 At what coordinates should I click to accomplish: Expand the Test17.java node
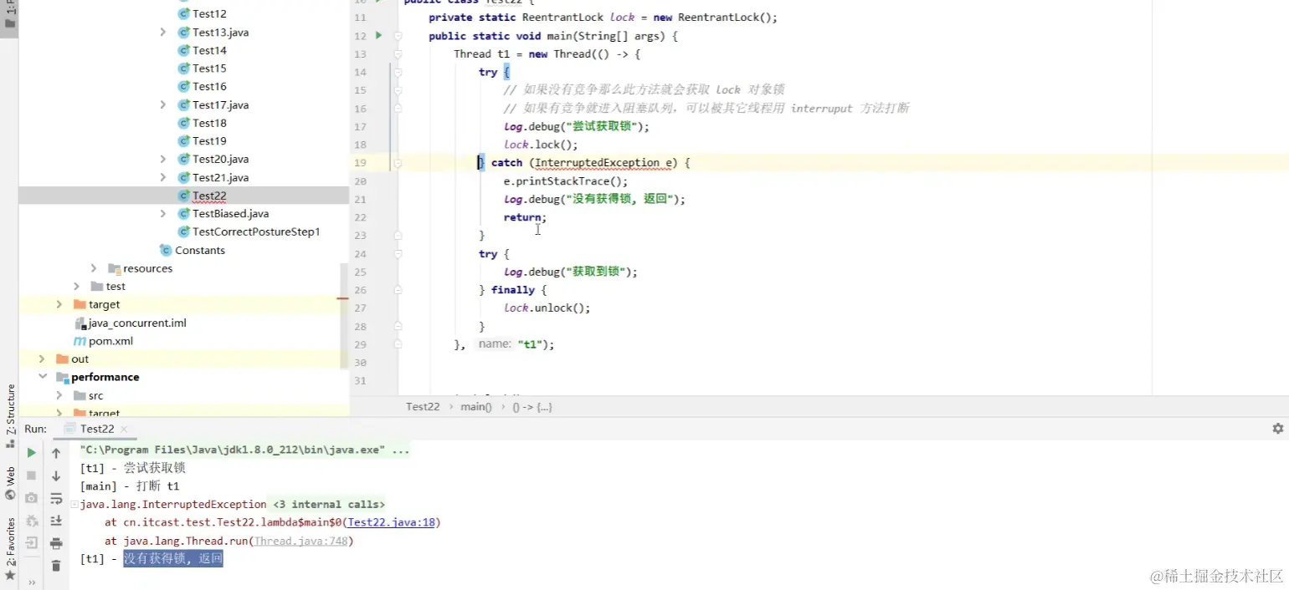pos(163,104)
